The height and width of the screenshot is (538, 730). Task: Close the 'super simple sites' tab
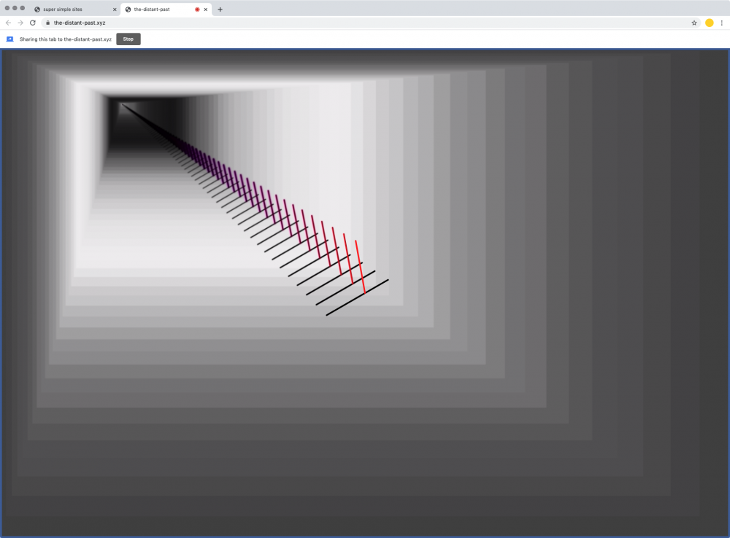pos(115,9)
